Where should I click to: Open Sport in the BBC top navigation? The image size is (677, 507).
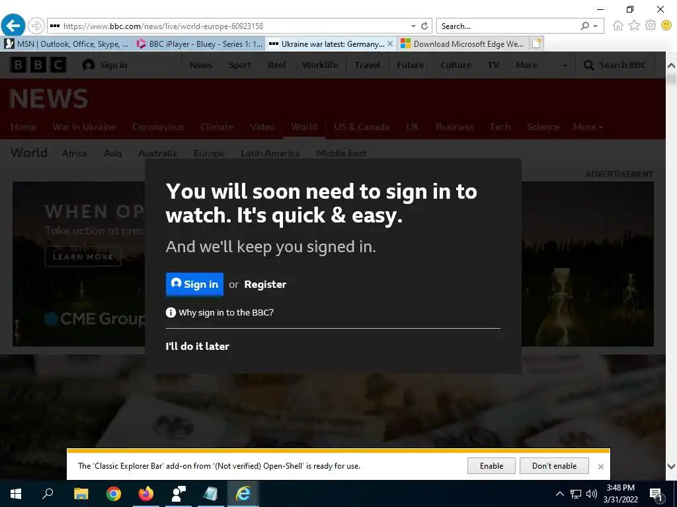coord(239,65)
